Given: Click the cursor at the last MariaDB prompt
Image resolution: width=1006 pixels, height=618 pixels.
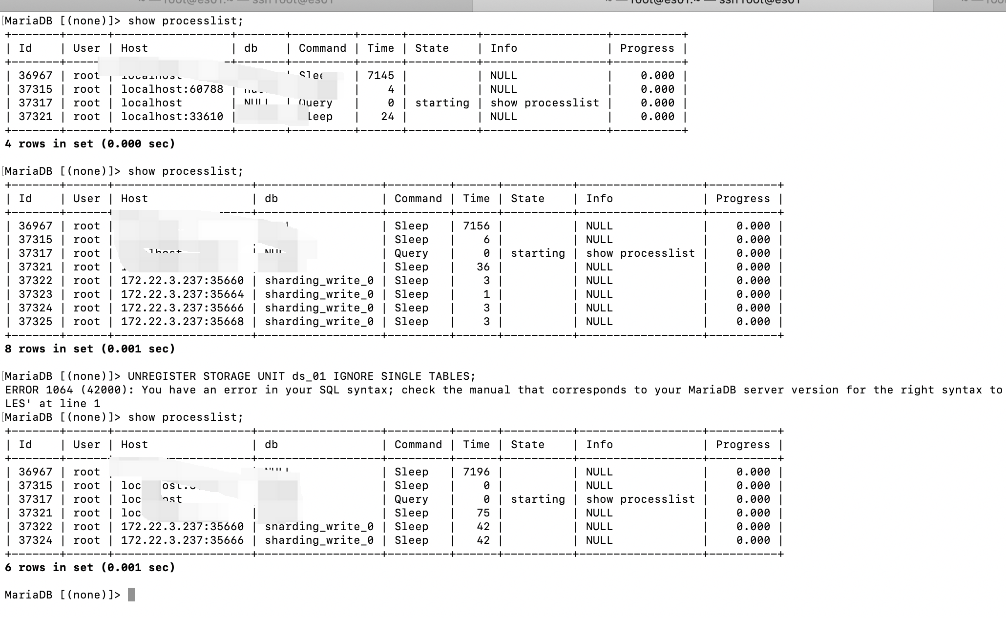Looking at the screenshot, I should (131, 595).
